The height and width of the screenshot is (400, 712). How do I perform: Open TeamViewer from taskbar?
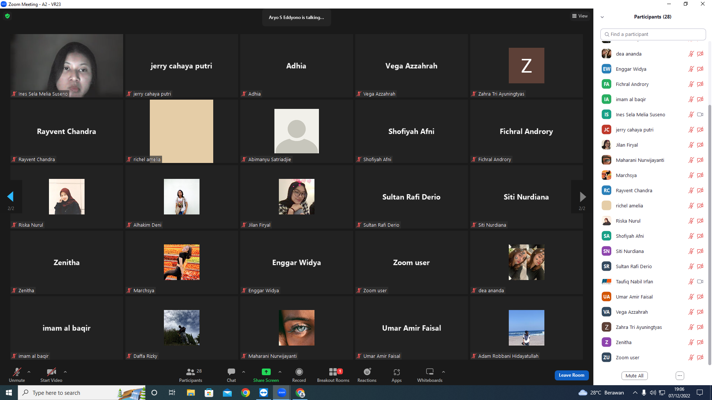pyautogui.click(x=264, y=393)
